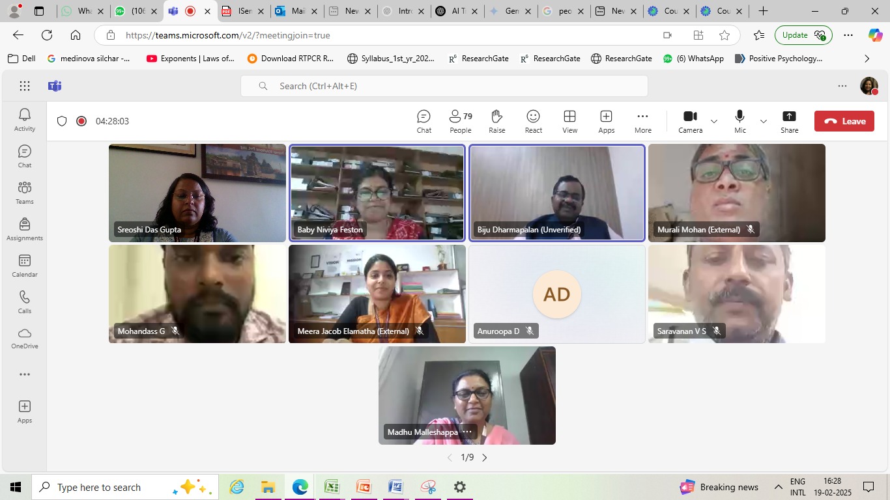This screenshot has width=890, height=500.
Task: Open the Microsoft 365 app launcher grid
Action: click(x=25, y=86)
